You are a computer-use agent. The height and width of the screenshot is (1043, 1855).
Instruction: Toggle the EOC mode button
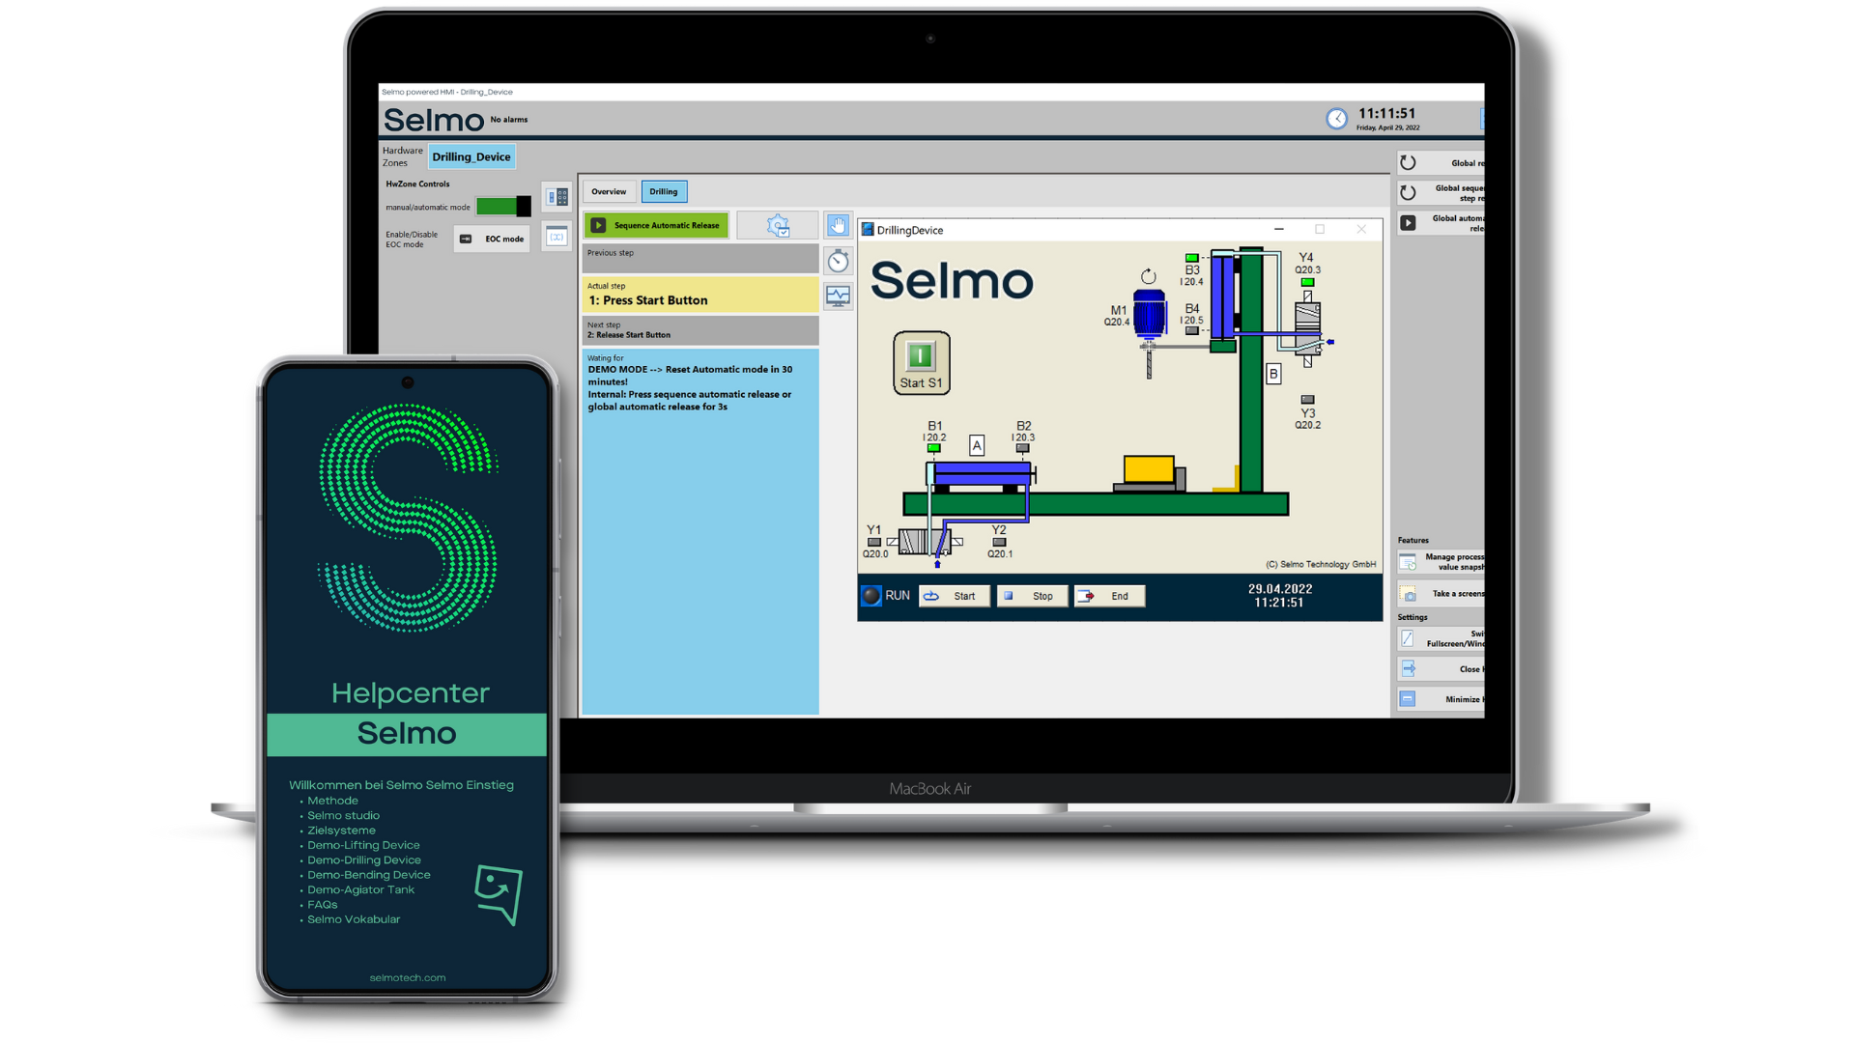click(492, 240)
